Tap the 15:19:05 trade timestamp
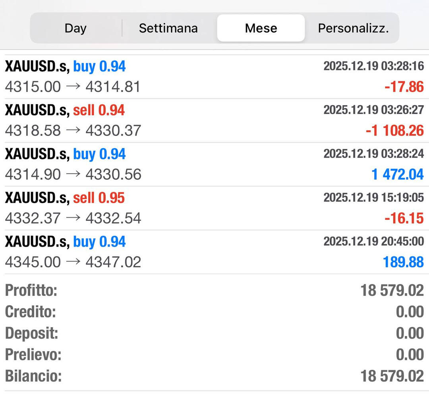 (373, 197)
